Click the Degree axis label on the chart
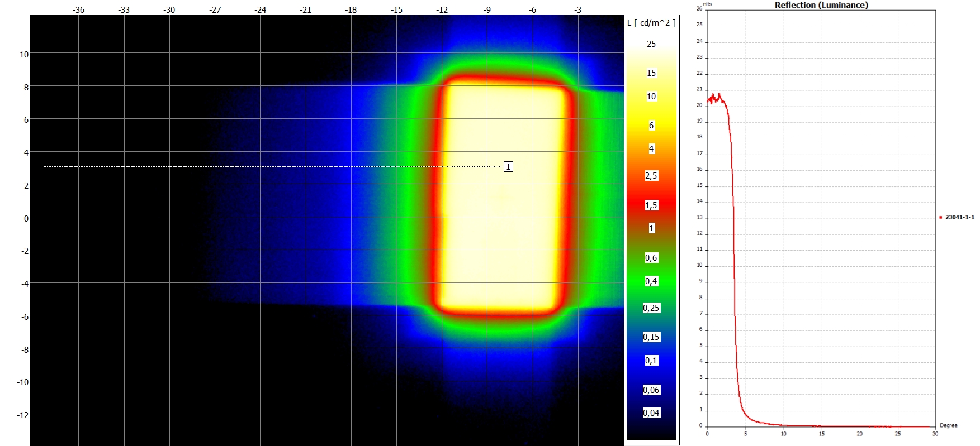The height and width of the screenshot is (446, 980). pos(948,425)
